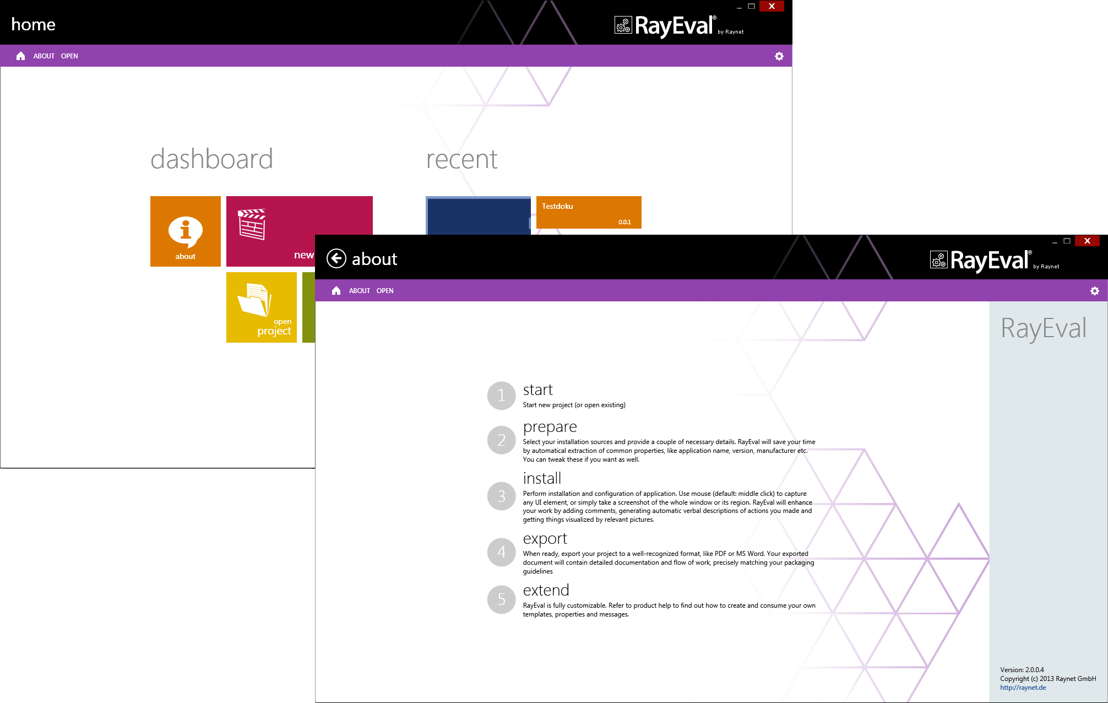Open ABOUT menu in the home window
This screenshot has width=1108, height=703.
pos(44,56)
